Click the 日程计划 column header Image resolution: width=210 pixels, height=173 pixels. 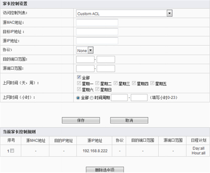click(x=199, y=140)
